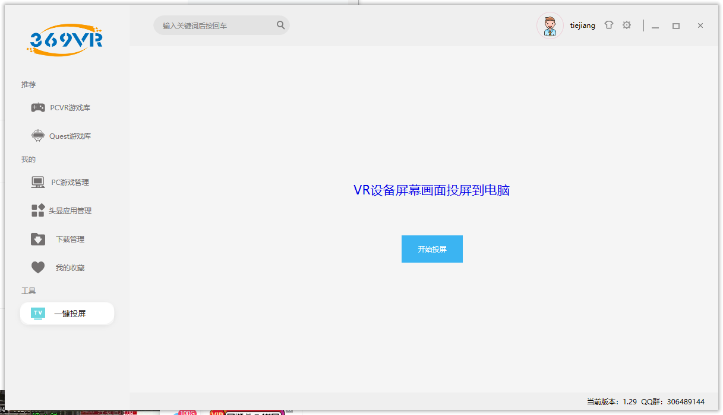Select the 一键投屏 screen cast tool
This screenshot has height=415, width=723.
point(67,314)
